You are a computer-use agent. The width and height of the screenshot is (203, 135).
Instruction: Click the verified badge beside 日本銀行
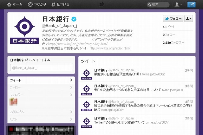(74, 19)
